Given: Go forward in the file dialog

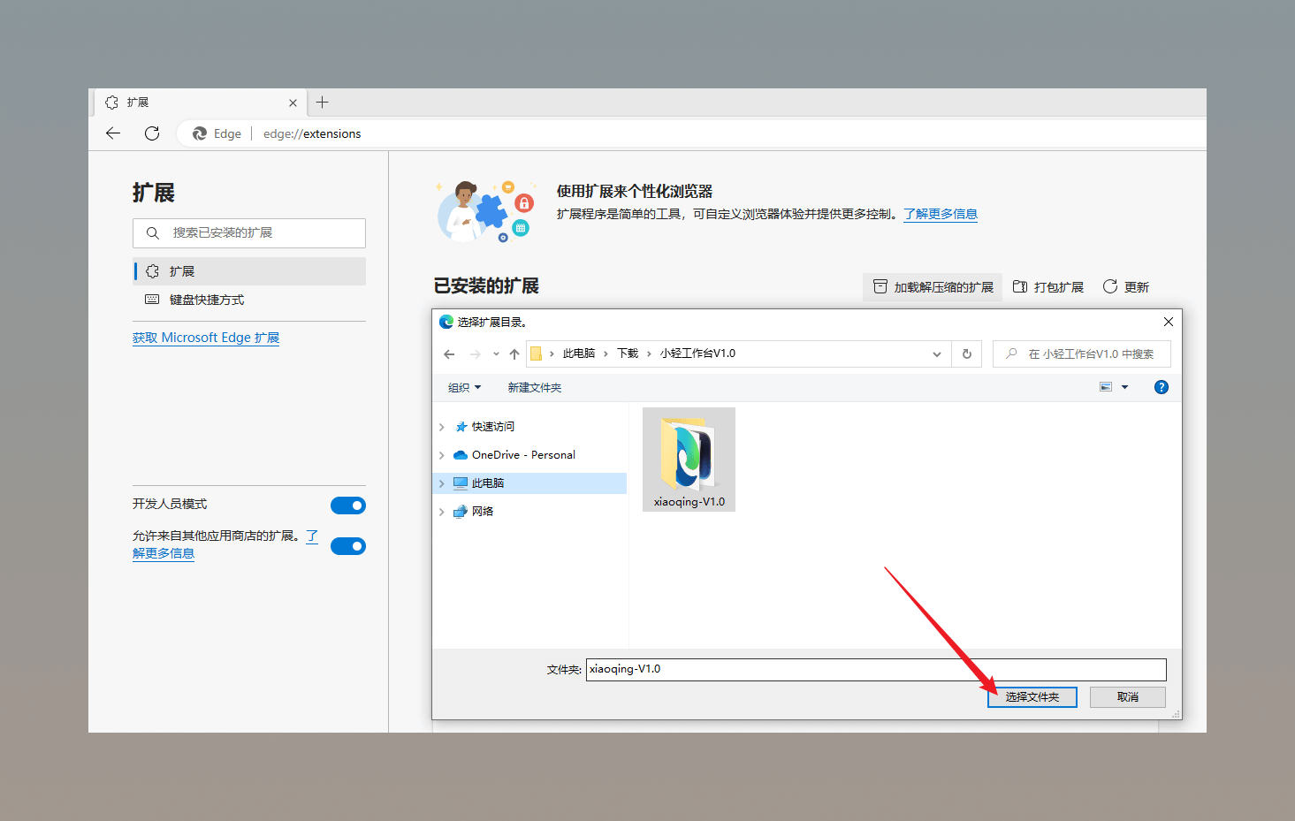Looking at the screenshot, I should (x=476, y=354).
